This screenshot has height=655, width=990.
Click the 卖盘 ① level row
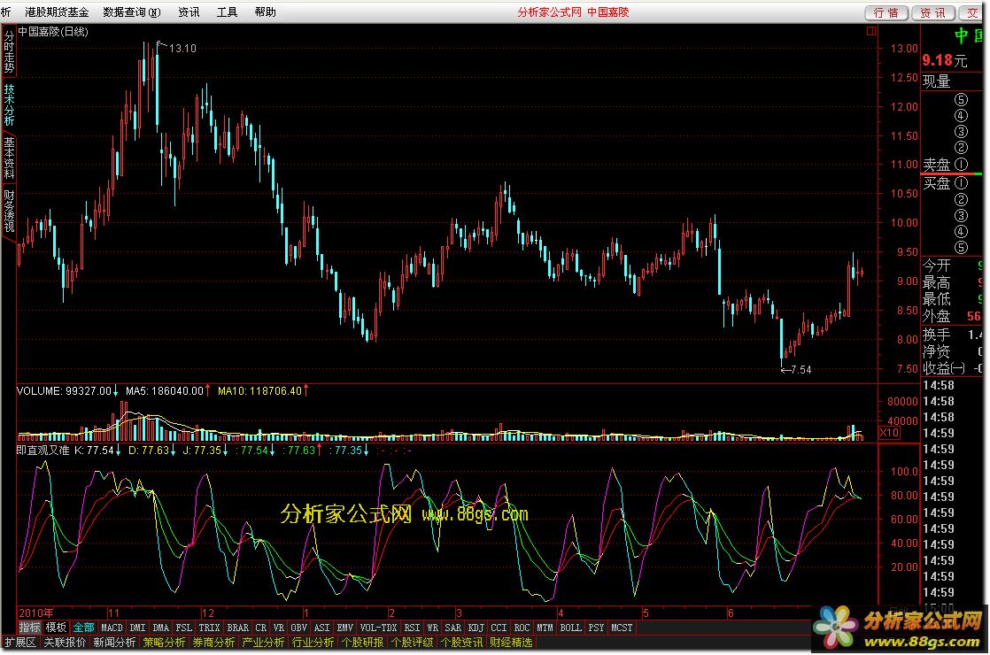[945, 165]
